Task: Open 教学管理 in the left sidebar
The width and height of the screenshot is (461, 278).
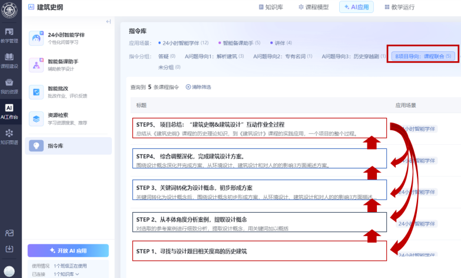Action: pos(9,35)
